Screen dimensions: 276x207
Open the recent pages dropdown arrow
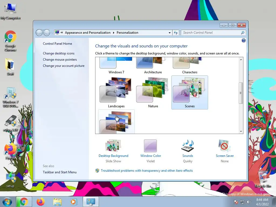click(x=52, y=33)
